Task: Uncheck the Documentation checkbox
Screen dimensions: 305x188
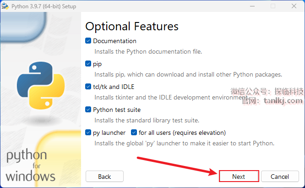Action: [x=88, y=41]
